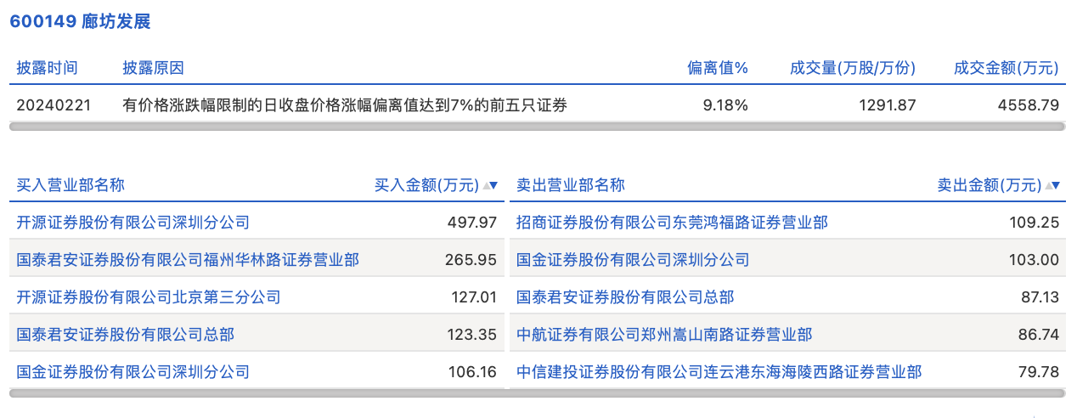
Task: Click 开源证券股份有限公司深圳分公司 buyer link
Action: [x=133, y=223]
